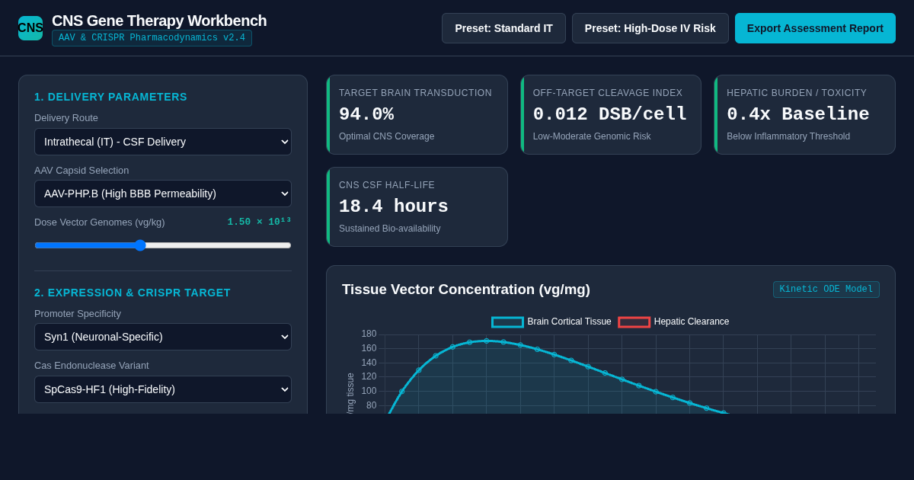The height and width of the screenshot is (480, 914).
Task: Click the 2. Expression & CRISPR Target heading
Action: (133, 293)
